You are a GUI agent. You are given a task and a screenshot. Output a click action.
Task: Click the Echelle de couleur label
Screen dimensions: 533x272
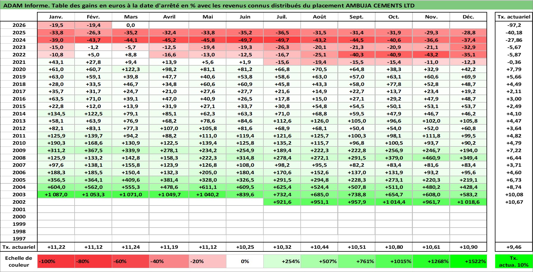tap(19, 261)
